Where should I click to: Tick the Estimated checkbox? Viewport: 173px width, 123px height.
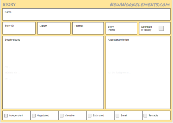tap(90, 116)
